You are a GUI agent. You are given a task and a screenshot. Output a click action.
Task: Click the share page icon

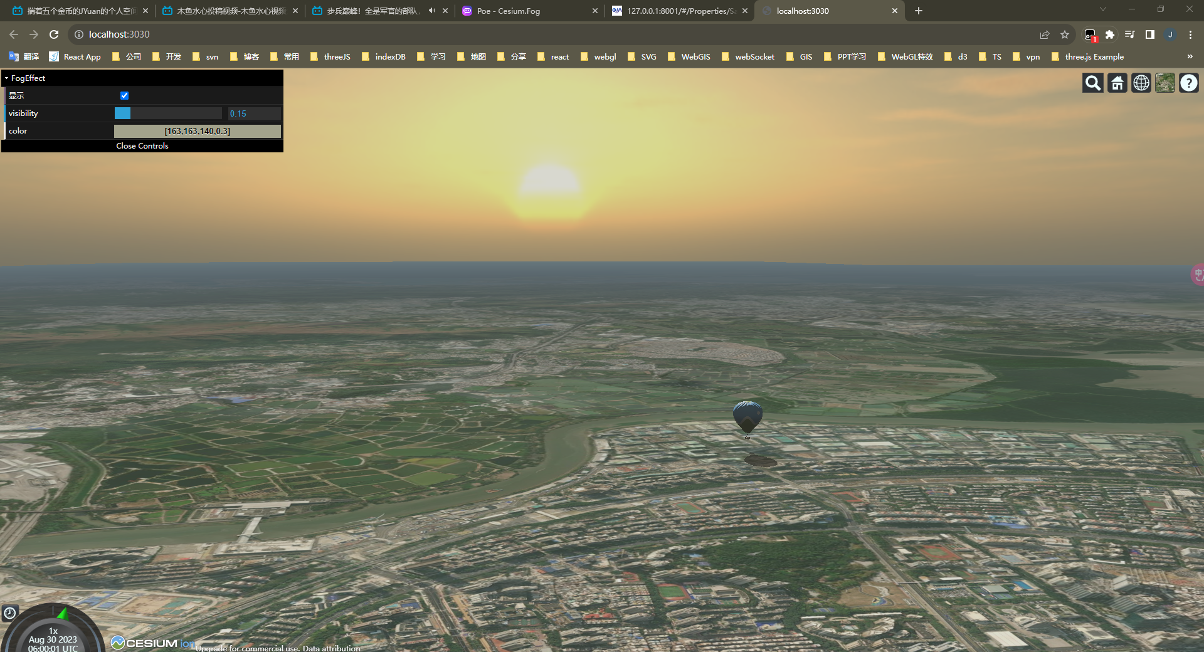tap(1045, 34)
